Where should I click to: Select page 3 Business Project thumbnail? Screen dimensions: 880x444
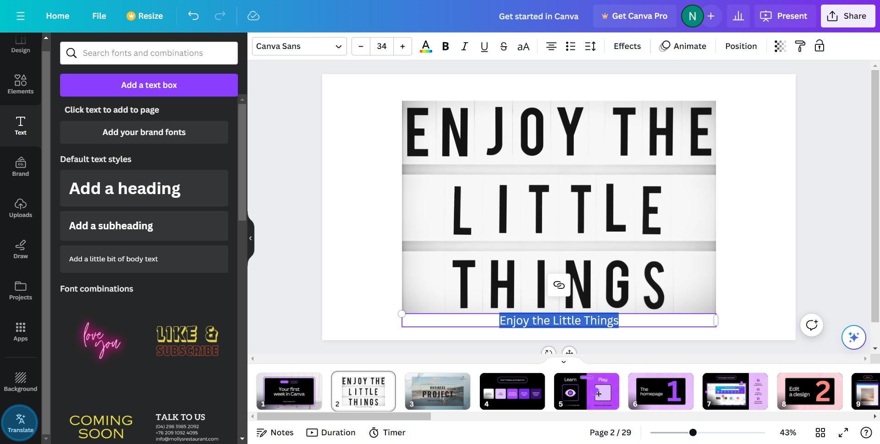pos(438,391)
